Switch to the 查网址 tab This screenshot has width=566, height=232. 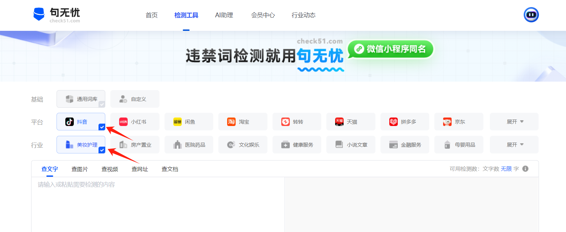[x=140, y=169]
